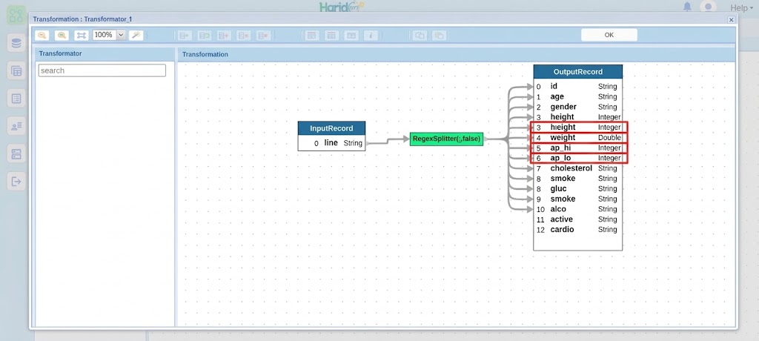Open the user avatar menu
This screenshot has width=759, height=341.
pos(709,7)
